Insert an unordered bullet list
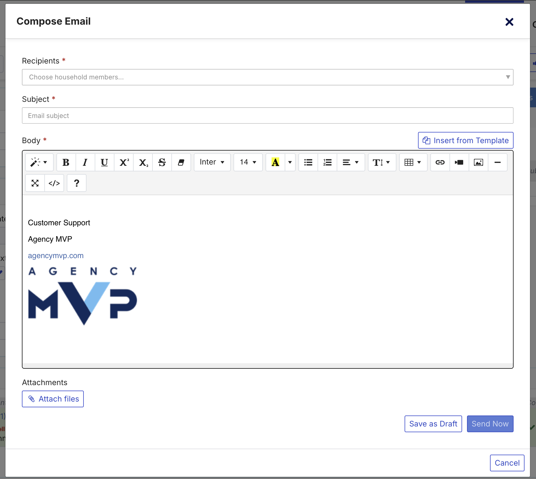Image resolution: width=536 pixels, height=479 pixels. point(308,162)
